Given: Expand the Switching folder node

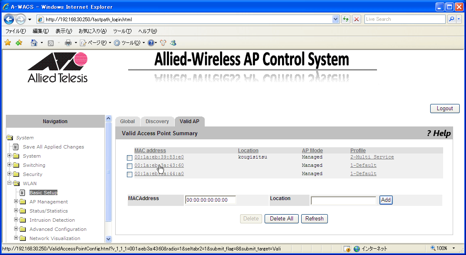Looking at the screenshot, I should click(10, 165).
